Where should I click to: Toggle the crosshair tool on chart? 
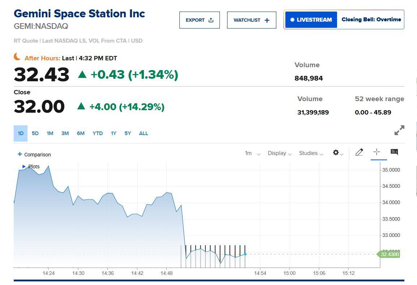tap(376, 152)
